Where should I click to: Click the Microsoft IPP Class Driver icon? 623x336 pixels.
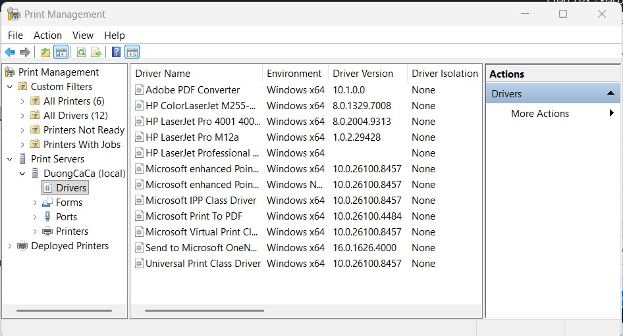139,201
